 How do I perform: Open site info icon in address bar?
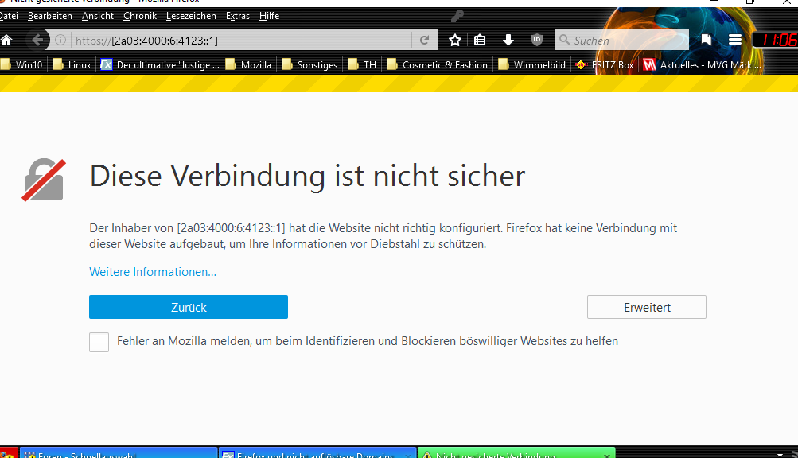coord(60,40)
